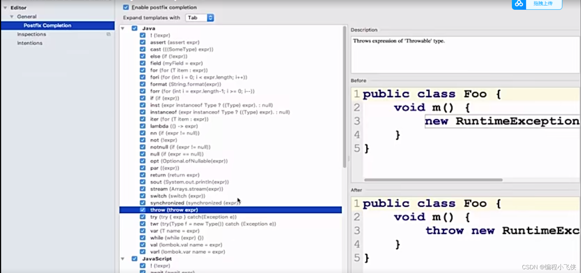Click the 'throw new' line in After code
Image resolution: width=581 pixels, height=273 pixels.
[502, 230]
